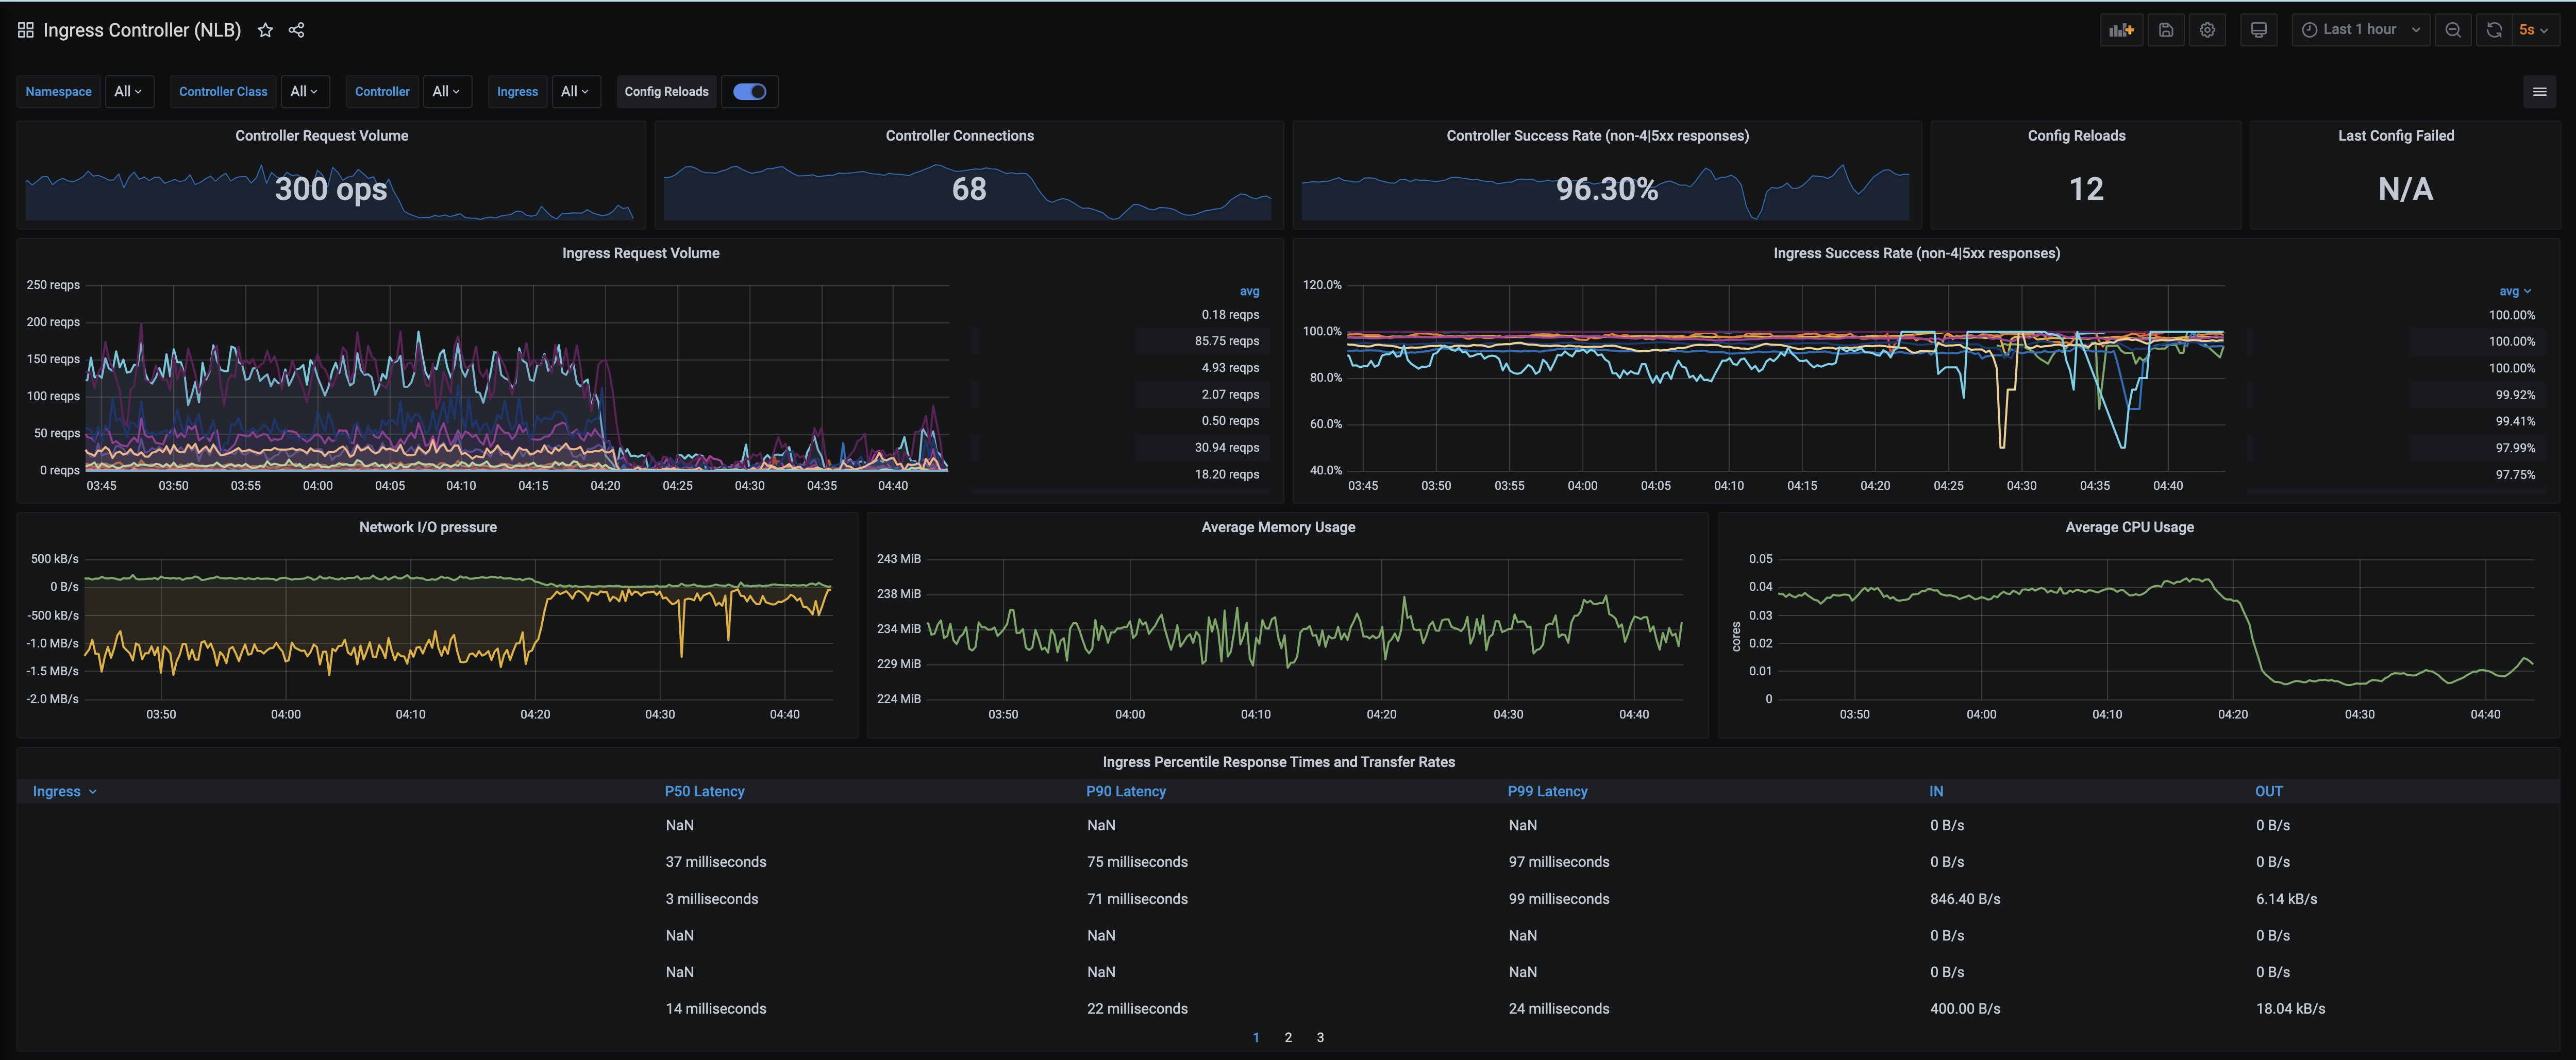The width and height of the screenshot is (2576, 1060).
Task: Cycle view mode via monitor icon
Action: click(2258, 30)
